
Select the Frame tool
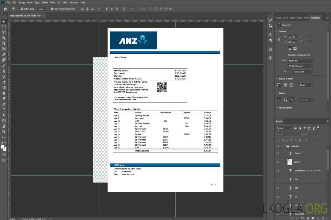[x=4, y=49]
